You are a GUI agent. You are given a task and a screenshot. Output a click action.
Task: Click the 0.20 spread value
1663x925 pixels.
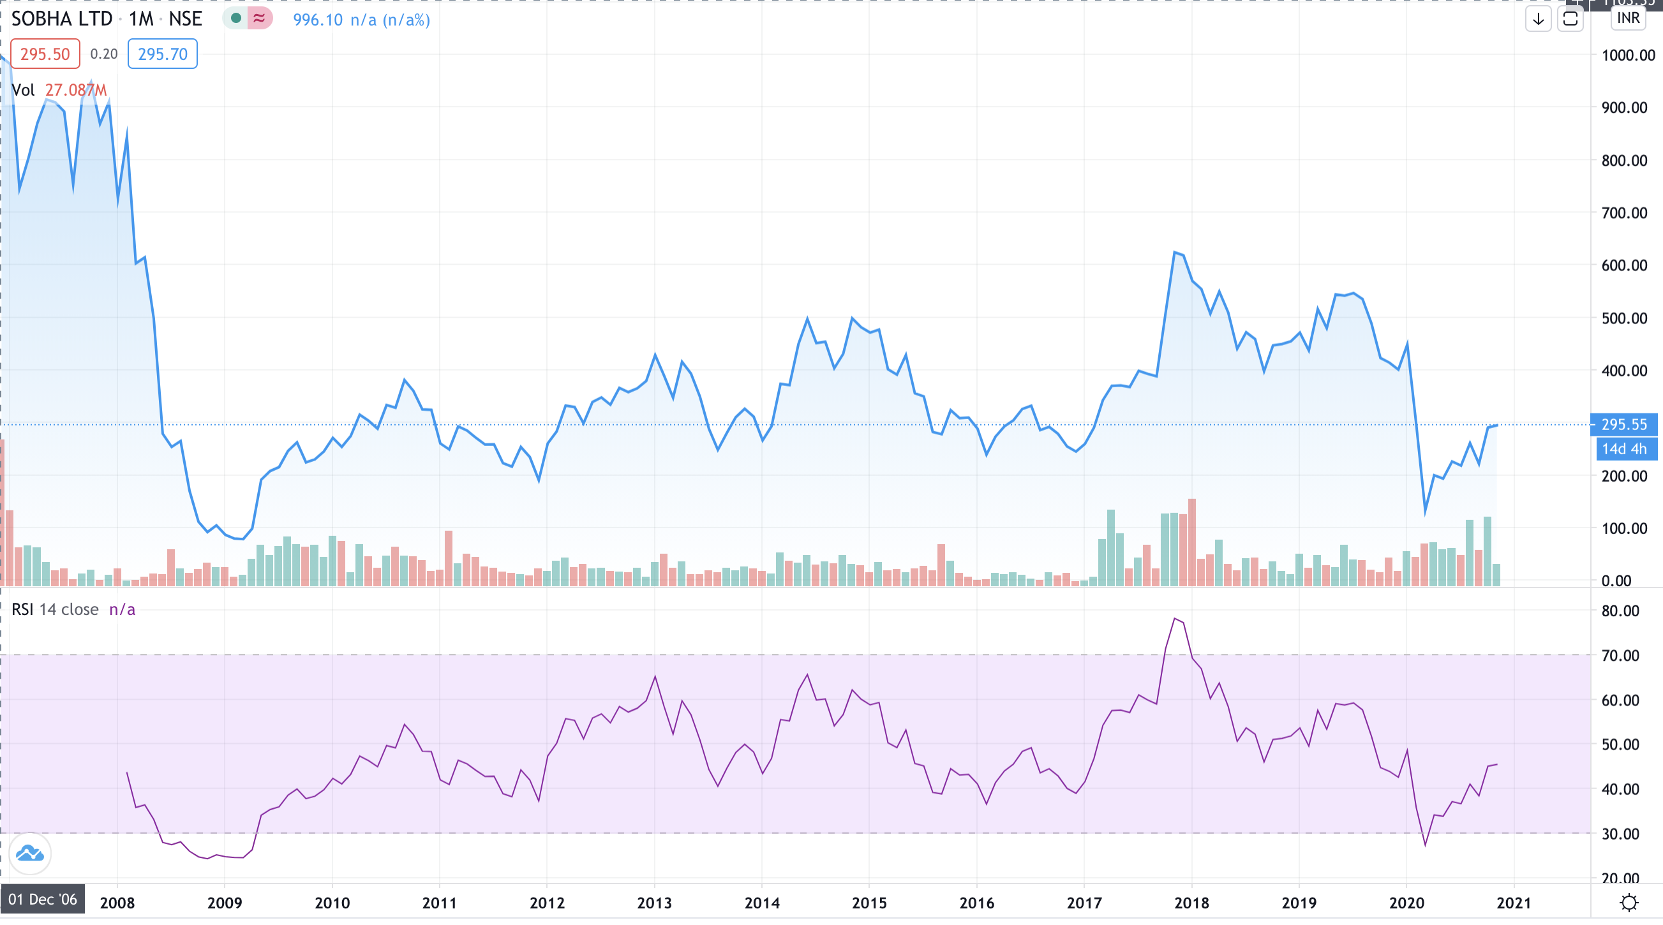(x=104, y=54)
